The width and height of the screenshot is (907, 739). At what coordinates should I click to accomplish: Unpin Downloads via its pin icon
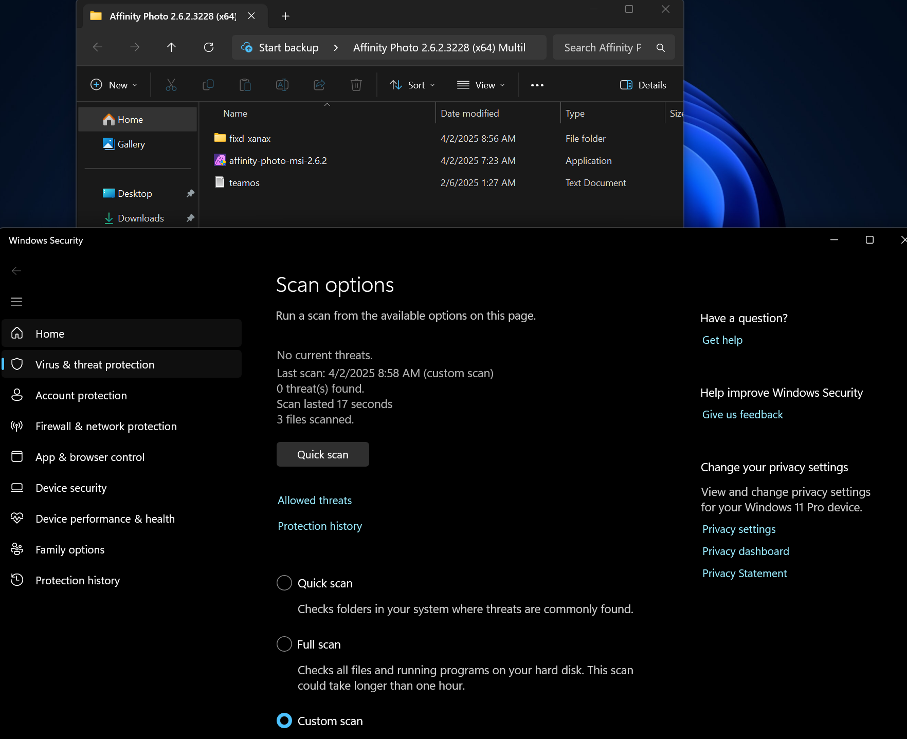tap(190, 218)
